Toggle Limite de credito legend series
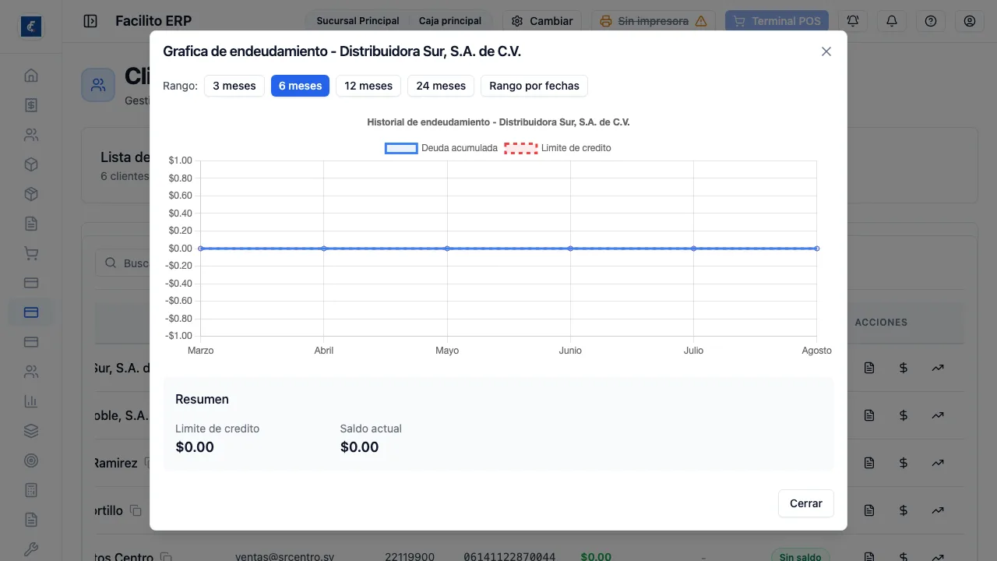This screenshot has width=997, height=561. (x=558, y=148)
